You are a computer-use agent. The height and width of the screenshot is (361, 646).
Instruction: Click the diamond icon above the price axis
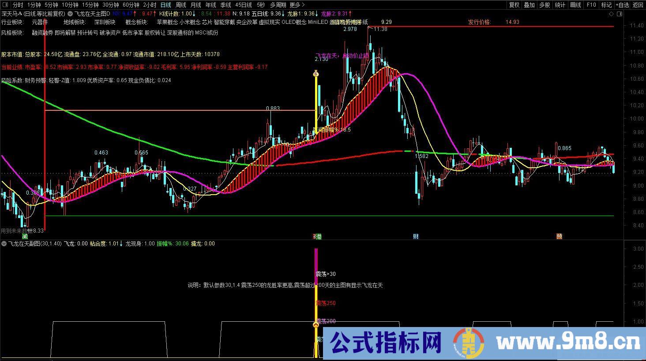pos(611,14)
